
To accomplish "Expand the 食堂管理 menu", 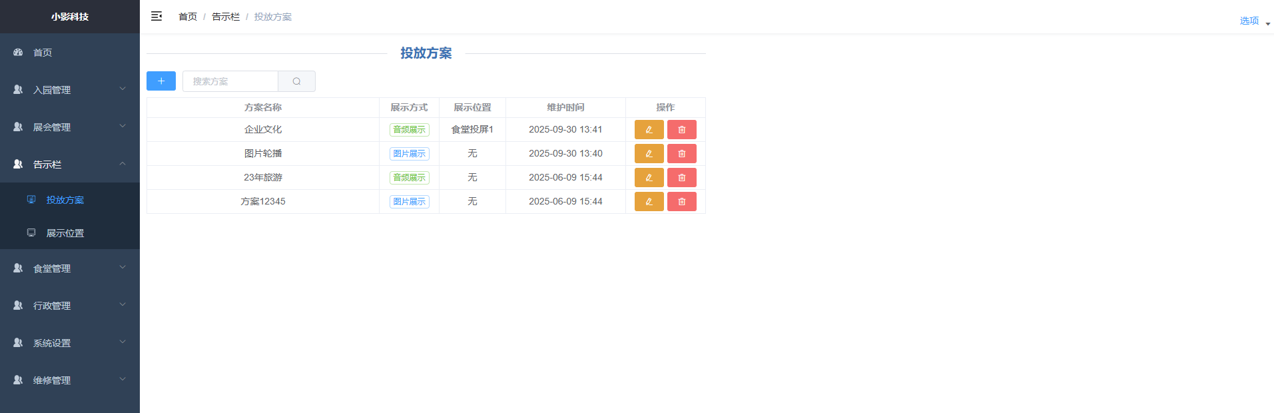I will 70,268.
